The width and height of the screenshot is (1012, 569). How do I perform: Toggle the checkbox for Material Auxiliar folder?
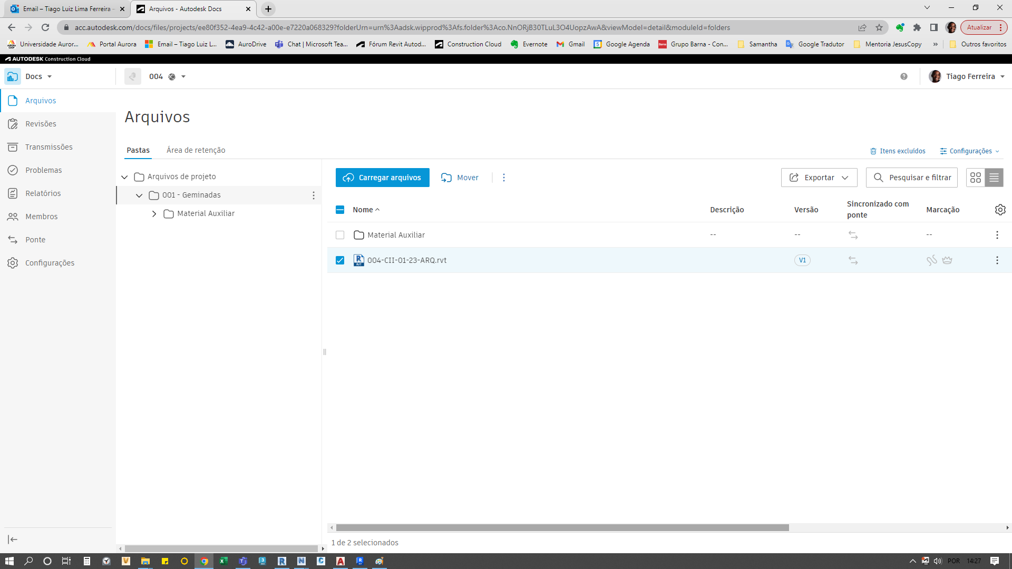(340, 234)
